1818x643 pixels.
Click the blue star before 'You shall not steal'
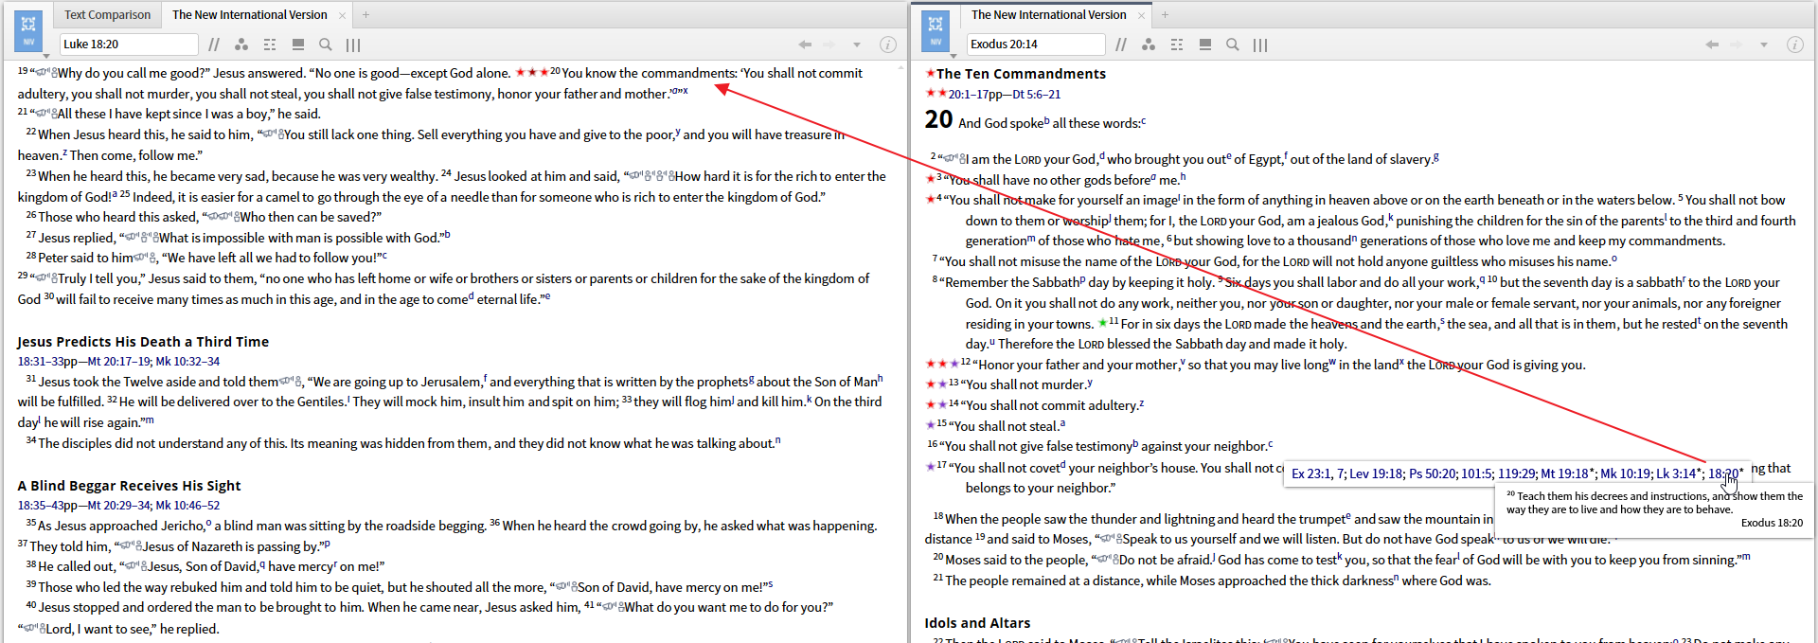coord(931,425)
